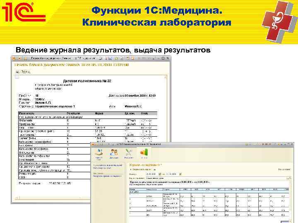
Task: Select the 'Эритроциты' row in results table
Action: (88, 124)
